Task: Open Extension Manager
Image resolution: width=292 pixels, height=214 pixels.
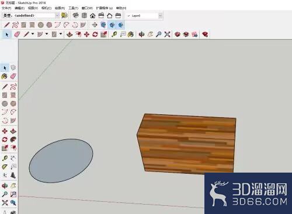Action: coord(205,34)
